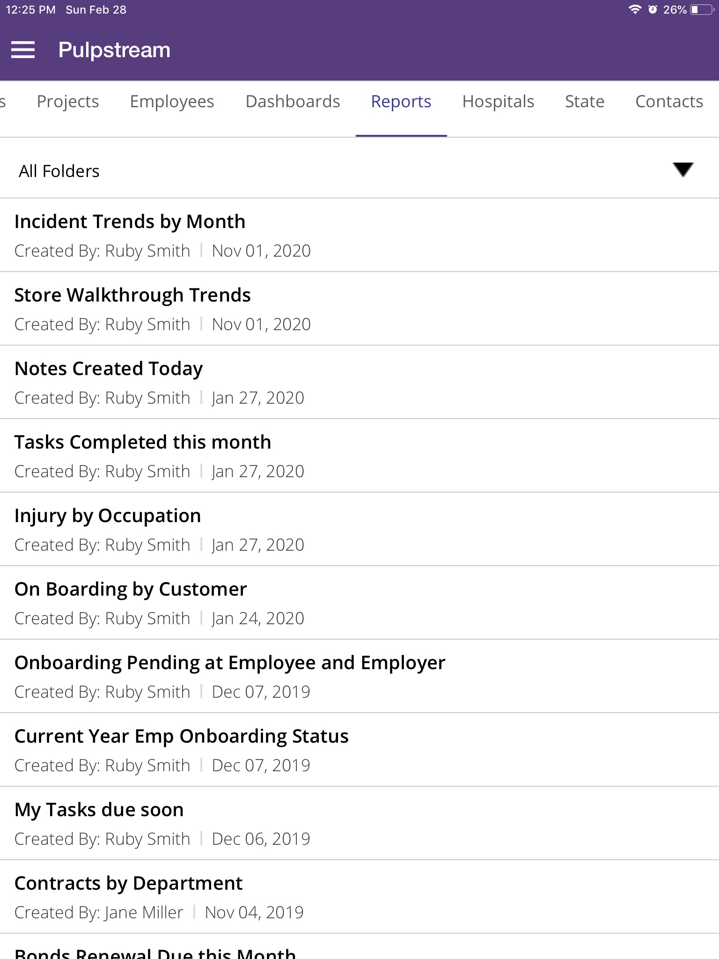Tap the alarm clock status icon

[x=653, y=9]
